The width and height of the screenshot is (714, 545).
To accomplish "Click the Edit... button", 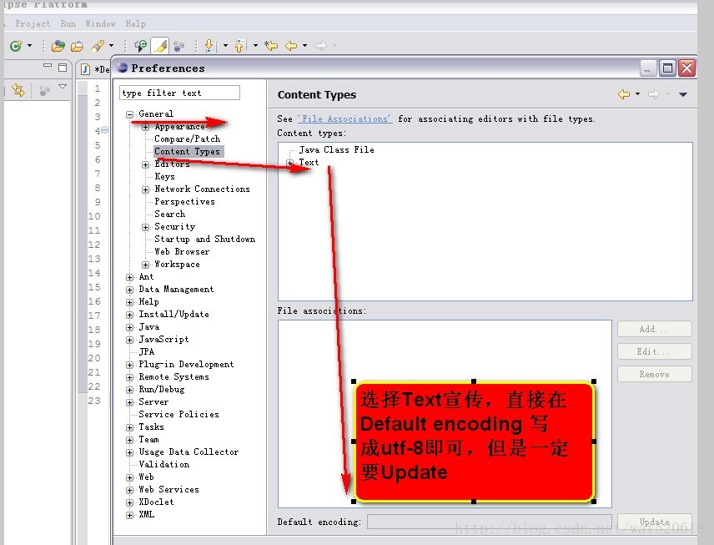I will coord(654,351).
